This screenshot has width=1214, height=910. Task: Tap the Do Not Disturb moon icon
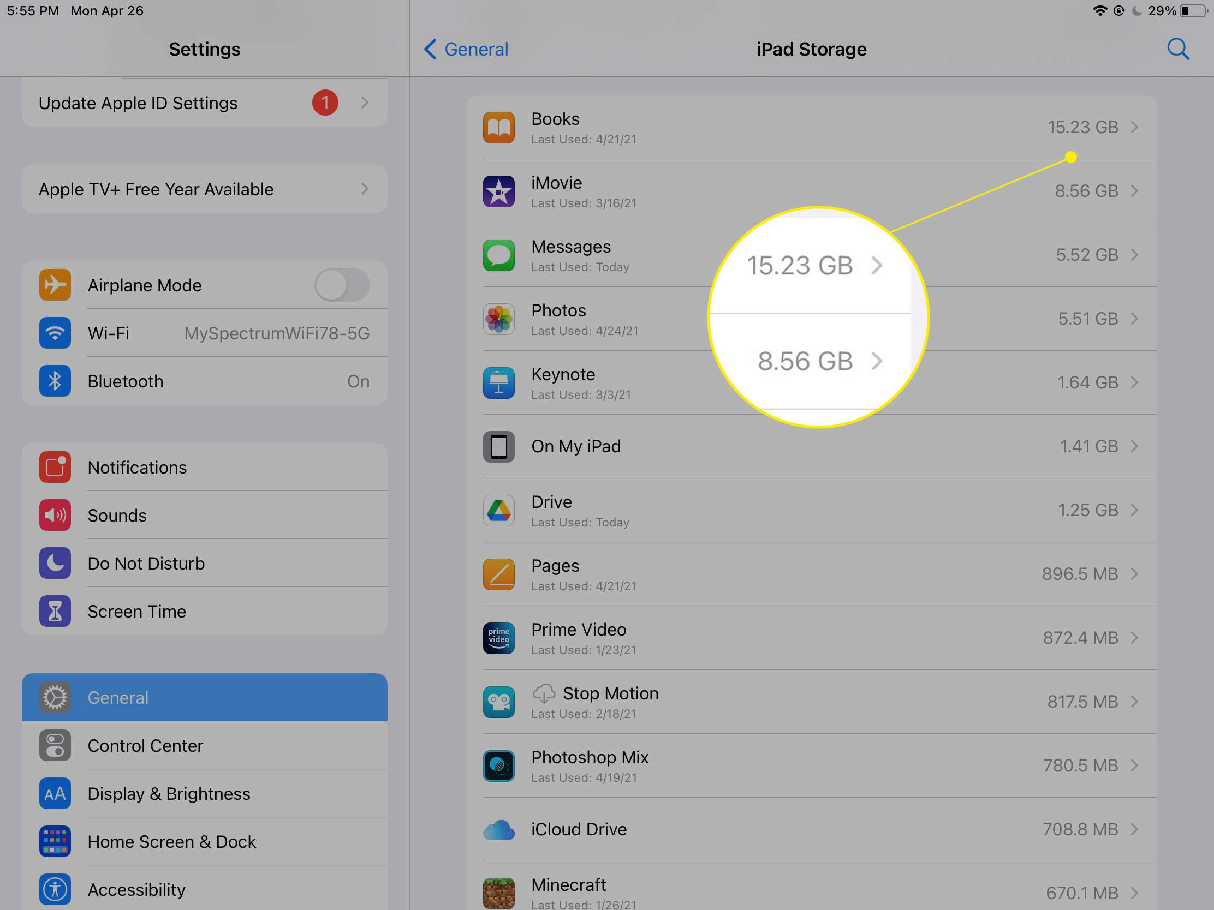(55, 564)
